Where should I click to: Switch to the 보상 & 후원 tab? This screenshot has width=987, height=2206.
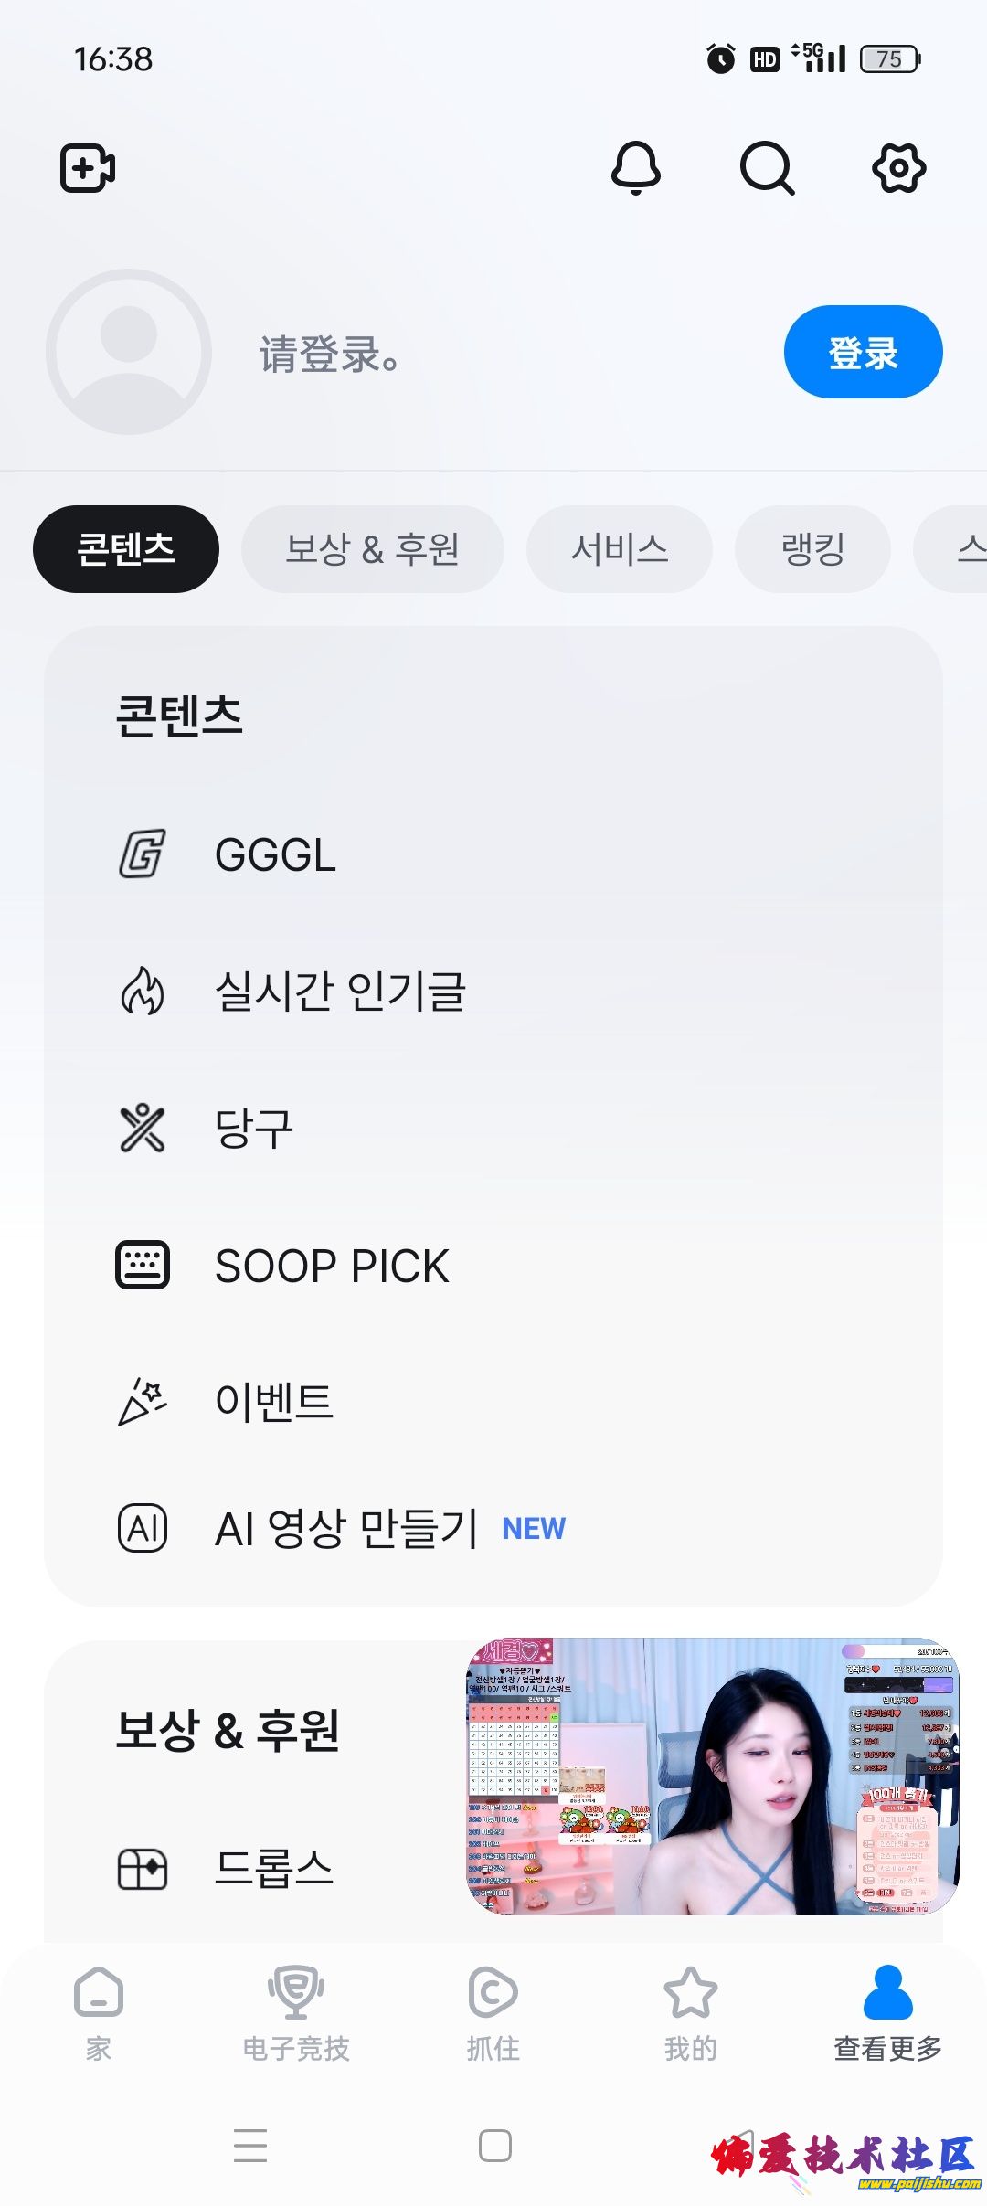tap(372, 549)
